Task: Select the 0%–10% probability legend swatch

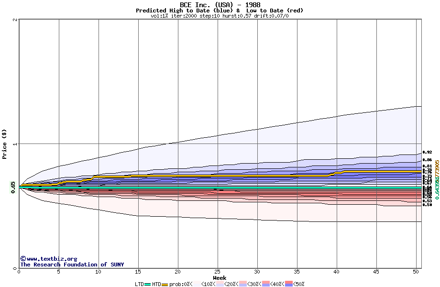Action: point(197,284)
